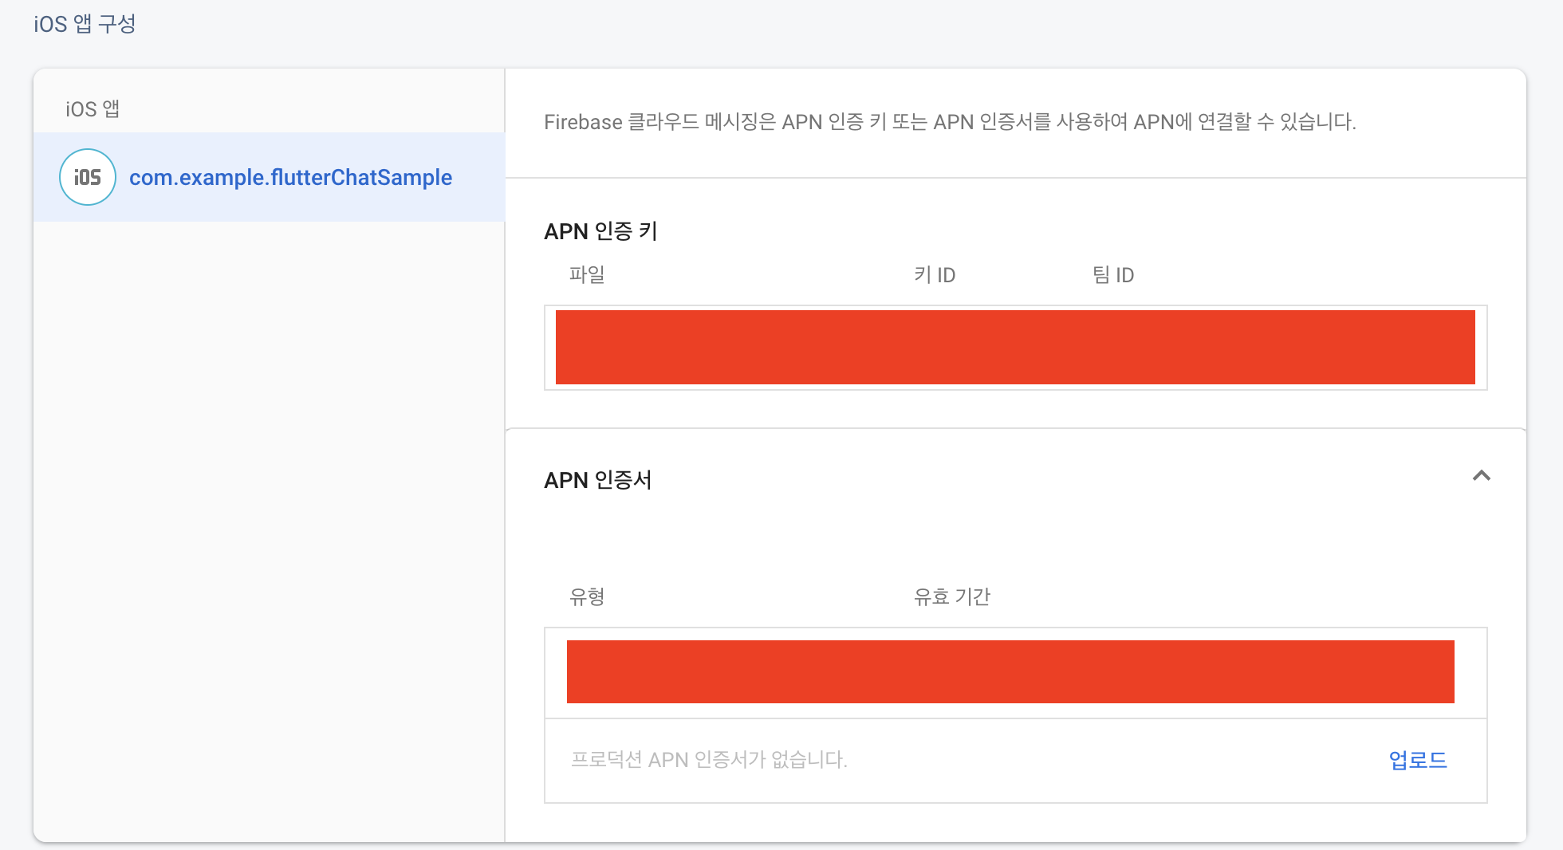This screenshot has height=850, width=1563.
Task: Collapse the APN 인증서 section chevron
Action: click(1481, 476)
